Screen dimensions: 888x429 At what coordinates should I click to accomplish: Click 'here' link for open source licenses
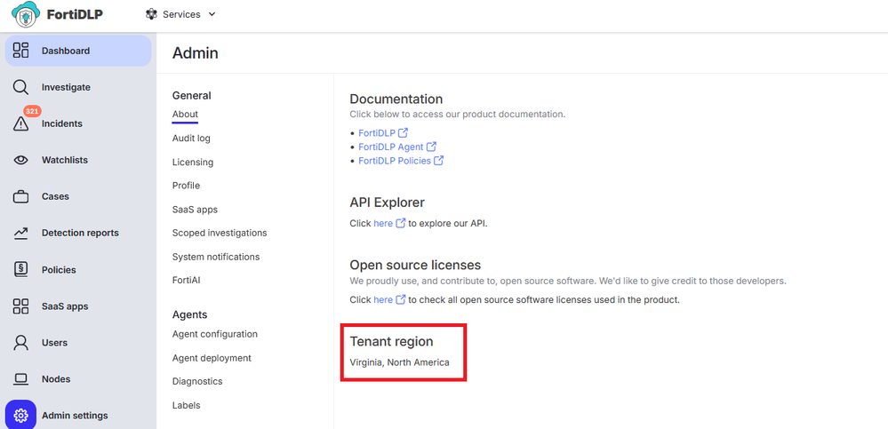[383, 300]
